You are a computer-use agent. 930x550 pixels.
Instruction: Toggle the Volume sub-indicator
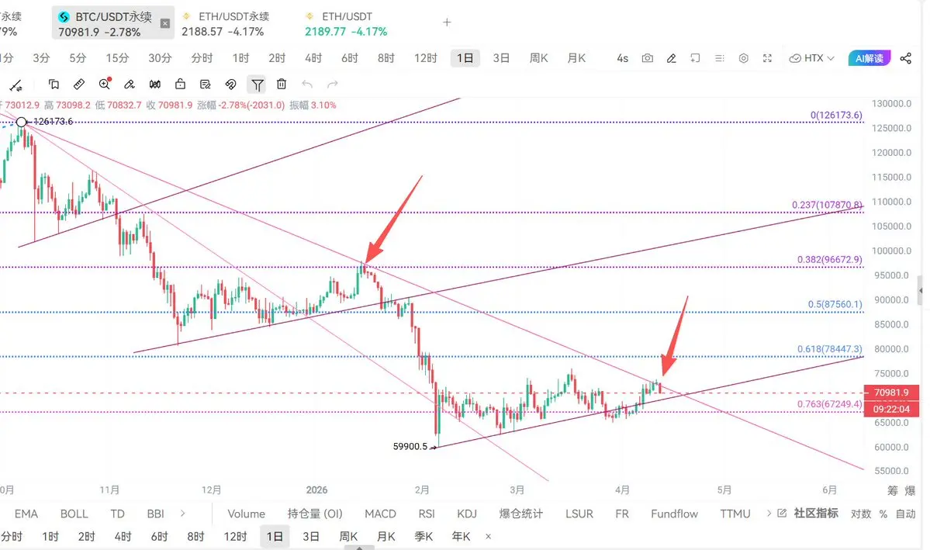(246, 514)
